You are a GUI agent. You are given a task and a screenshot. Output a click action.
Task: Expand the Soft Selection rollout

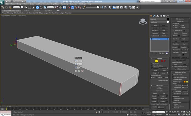click(x=159, y=86)
